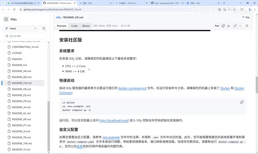
Task: Reload the current page
Action: tap(14, 9)
